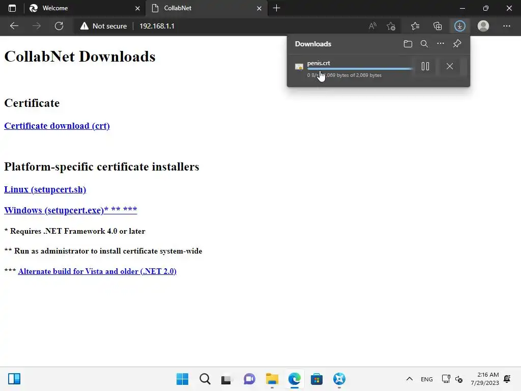Open More options in Downloads panel

pos(441,44)
